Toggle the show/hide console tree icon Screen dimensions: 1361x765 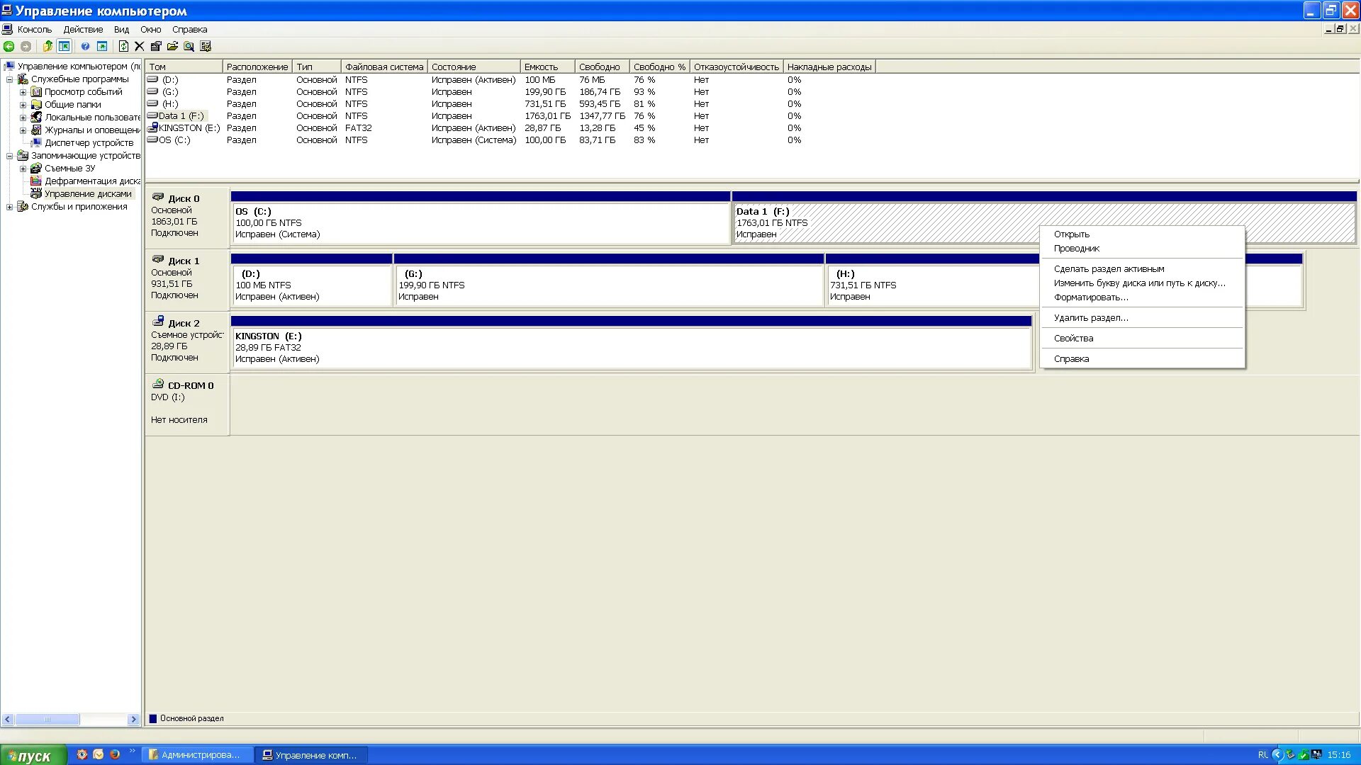(x=65, y=47)
